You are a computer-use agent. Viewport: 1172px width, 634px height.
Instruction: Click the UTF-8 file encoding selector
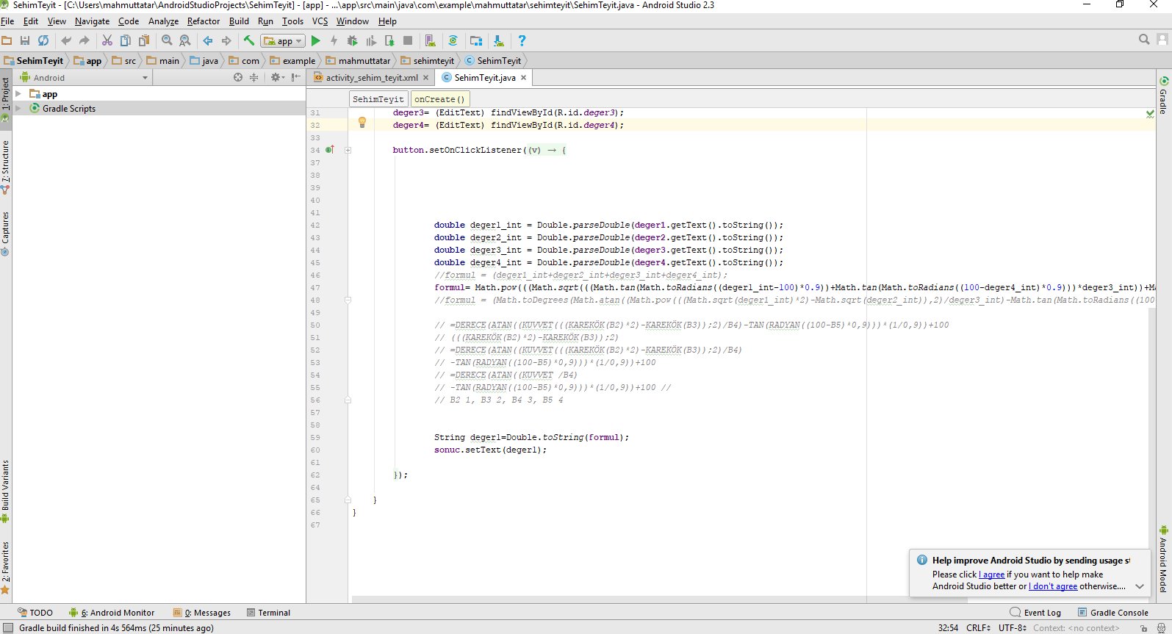pos(1012,628)
